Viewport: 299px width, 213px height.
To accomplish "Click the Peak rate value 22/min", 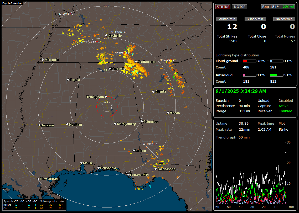I will (x=244, y=129).
